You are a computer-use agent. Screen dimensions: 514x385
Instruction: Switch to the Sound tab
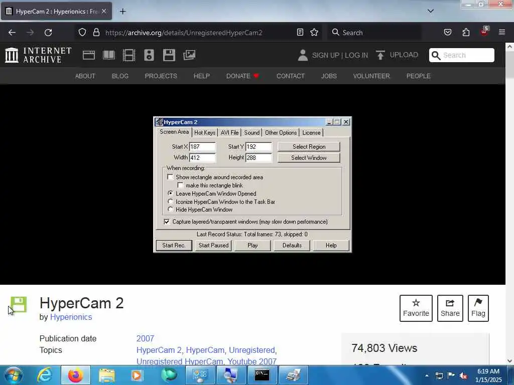click(x=252, y=132)
